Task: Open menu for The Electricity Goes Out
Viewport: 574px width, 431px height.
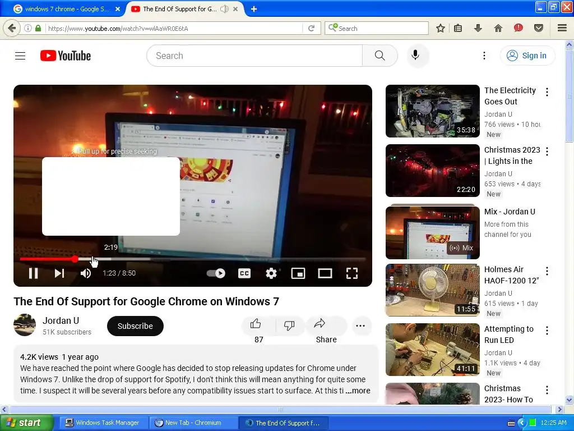Action: tap(547, 93)
